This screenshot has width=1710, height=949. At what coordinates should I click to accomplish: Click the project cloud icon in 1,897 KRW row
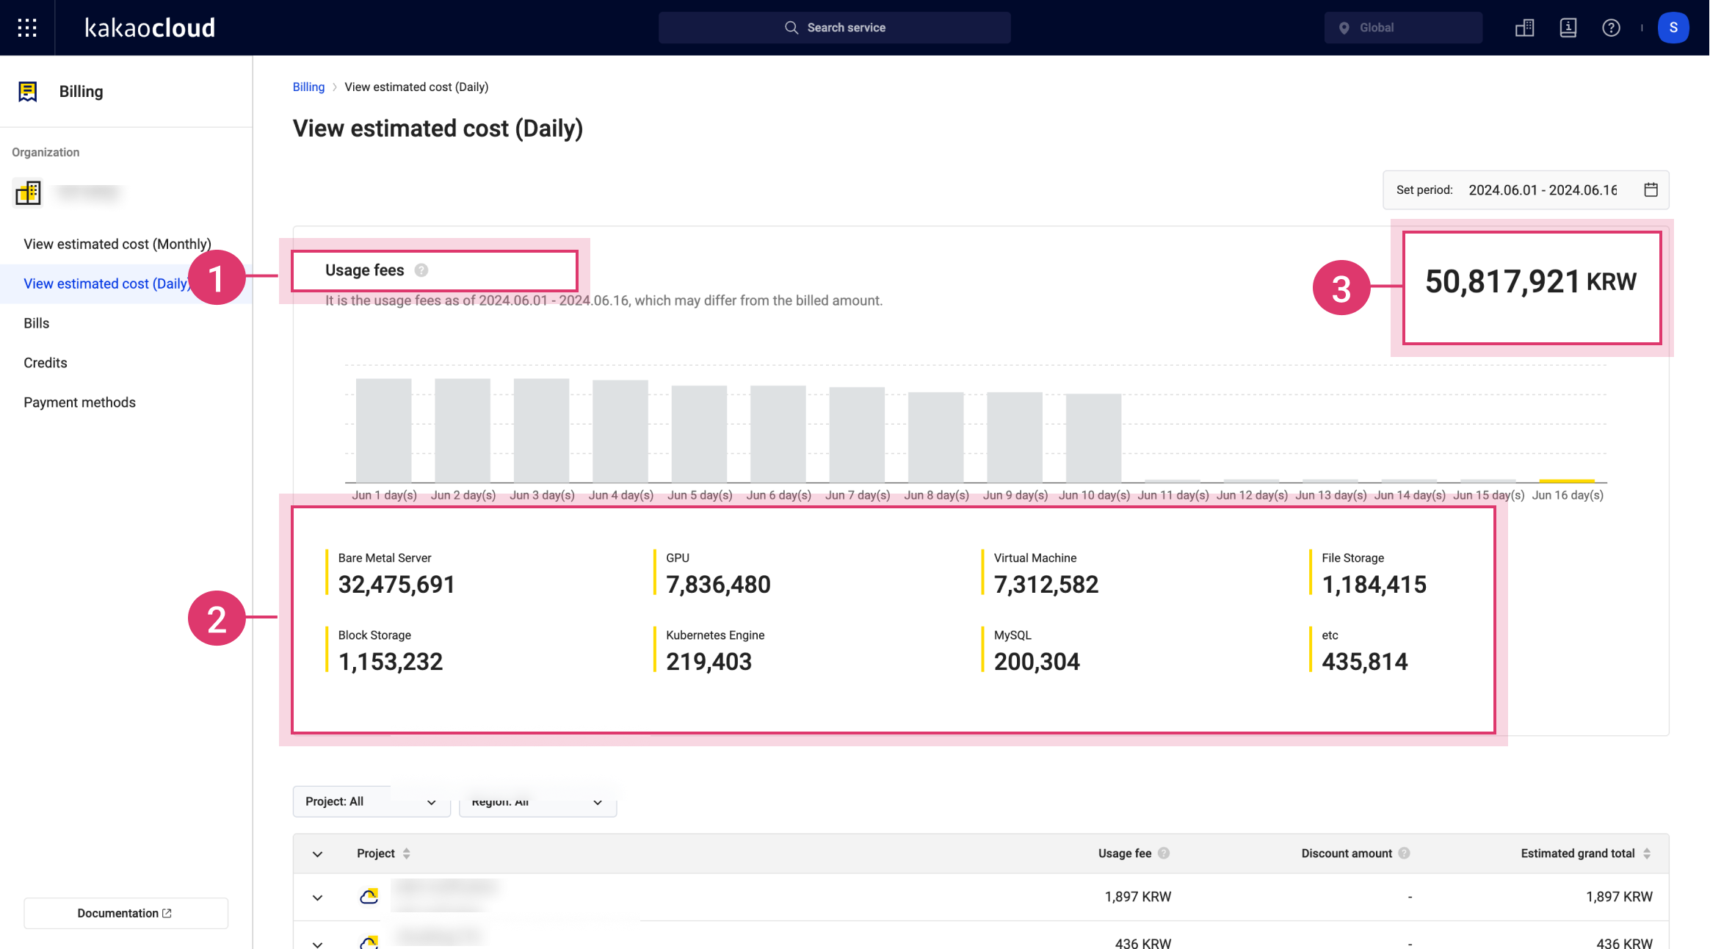(x=369, y=896)
